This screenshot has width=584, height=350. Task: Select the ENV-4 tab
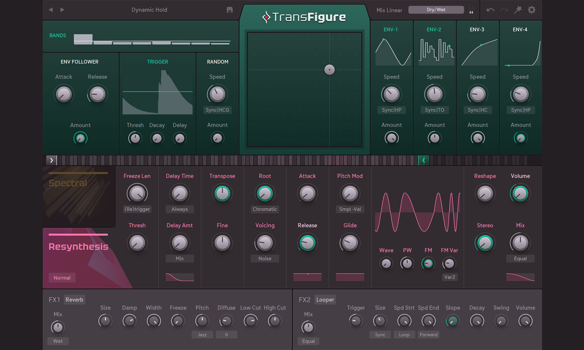coord(520,30)
